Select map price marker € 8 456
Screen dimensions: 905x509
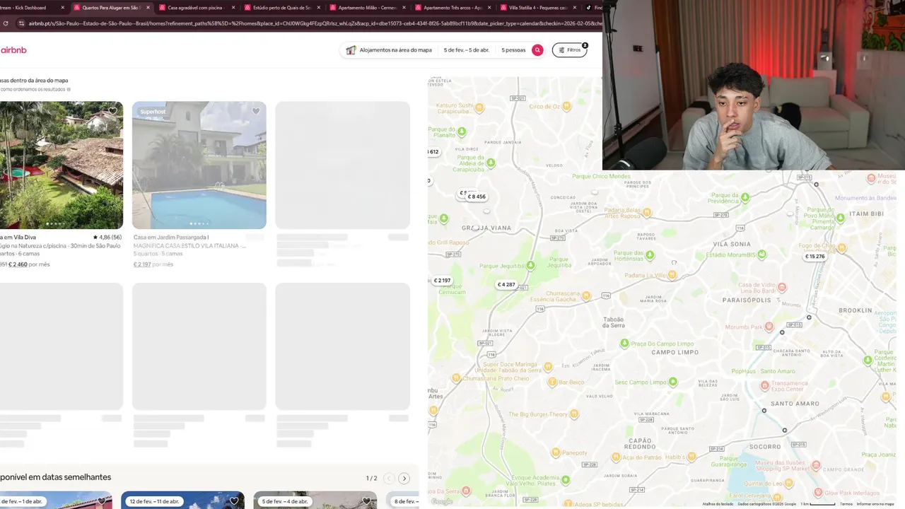click(477, 197)
